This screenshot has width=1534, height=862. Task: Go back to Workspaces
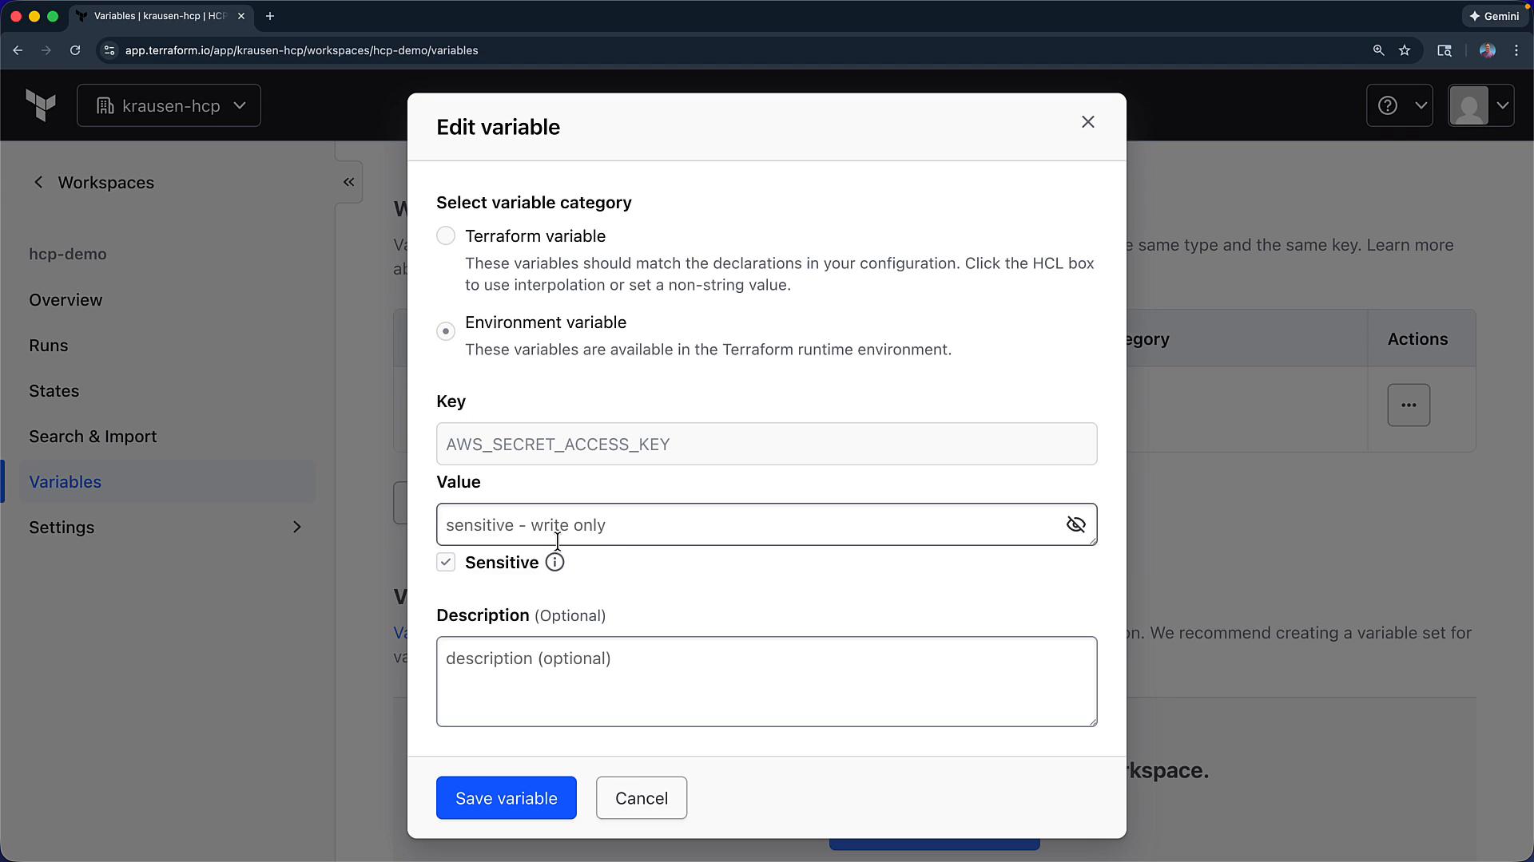tap(93, 183)
